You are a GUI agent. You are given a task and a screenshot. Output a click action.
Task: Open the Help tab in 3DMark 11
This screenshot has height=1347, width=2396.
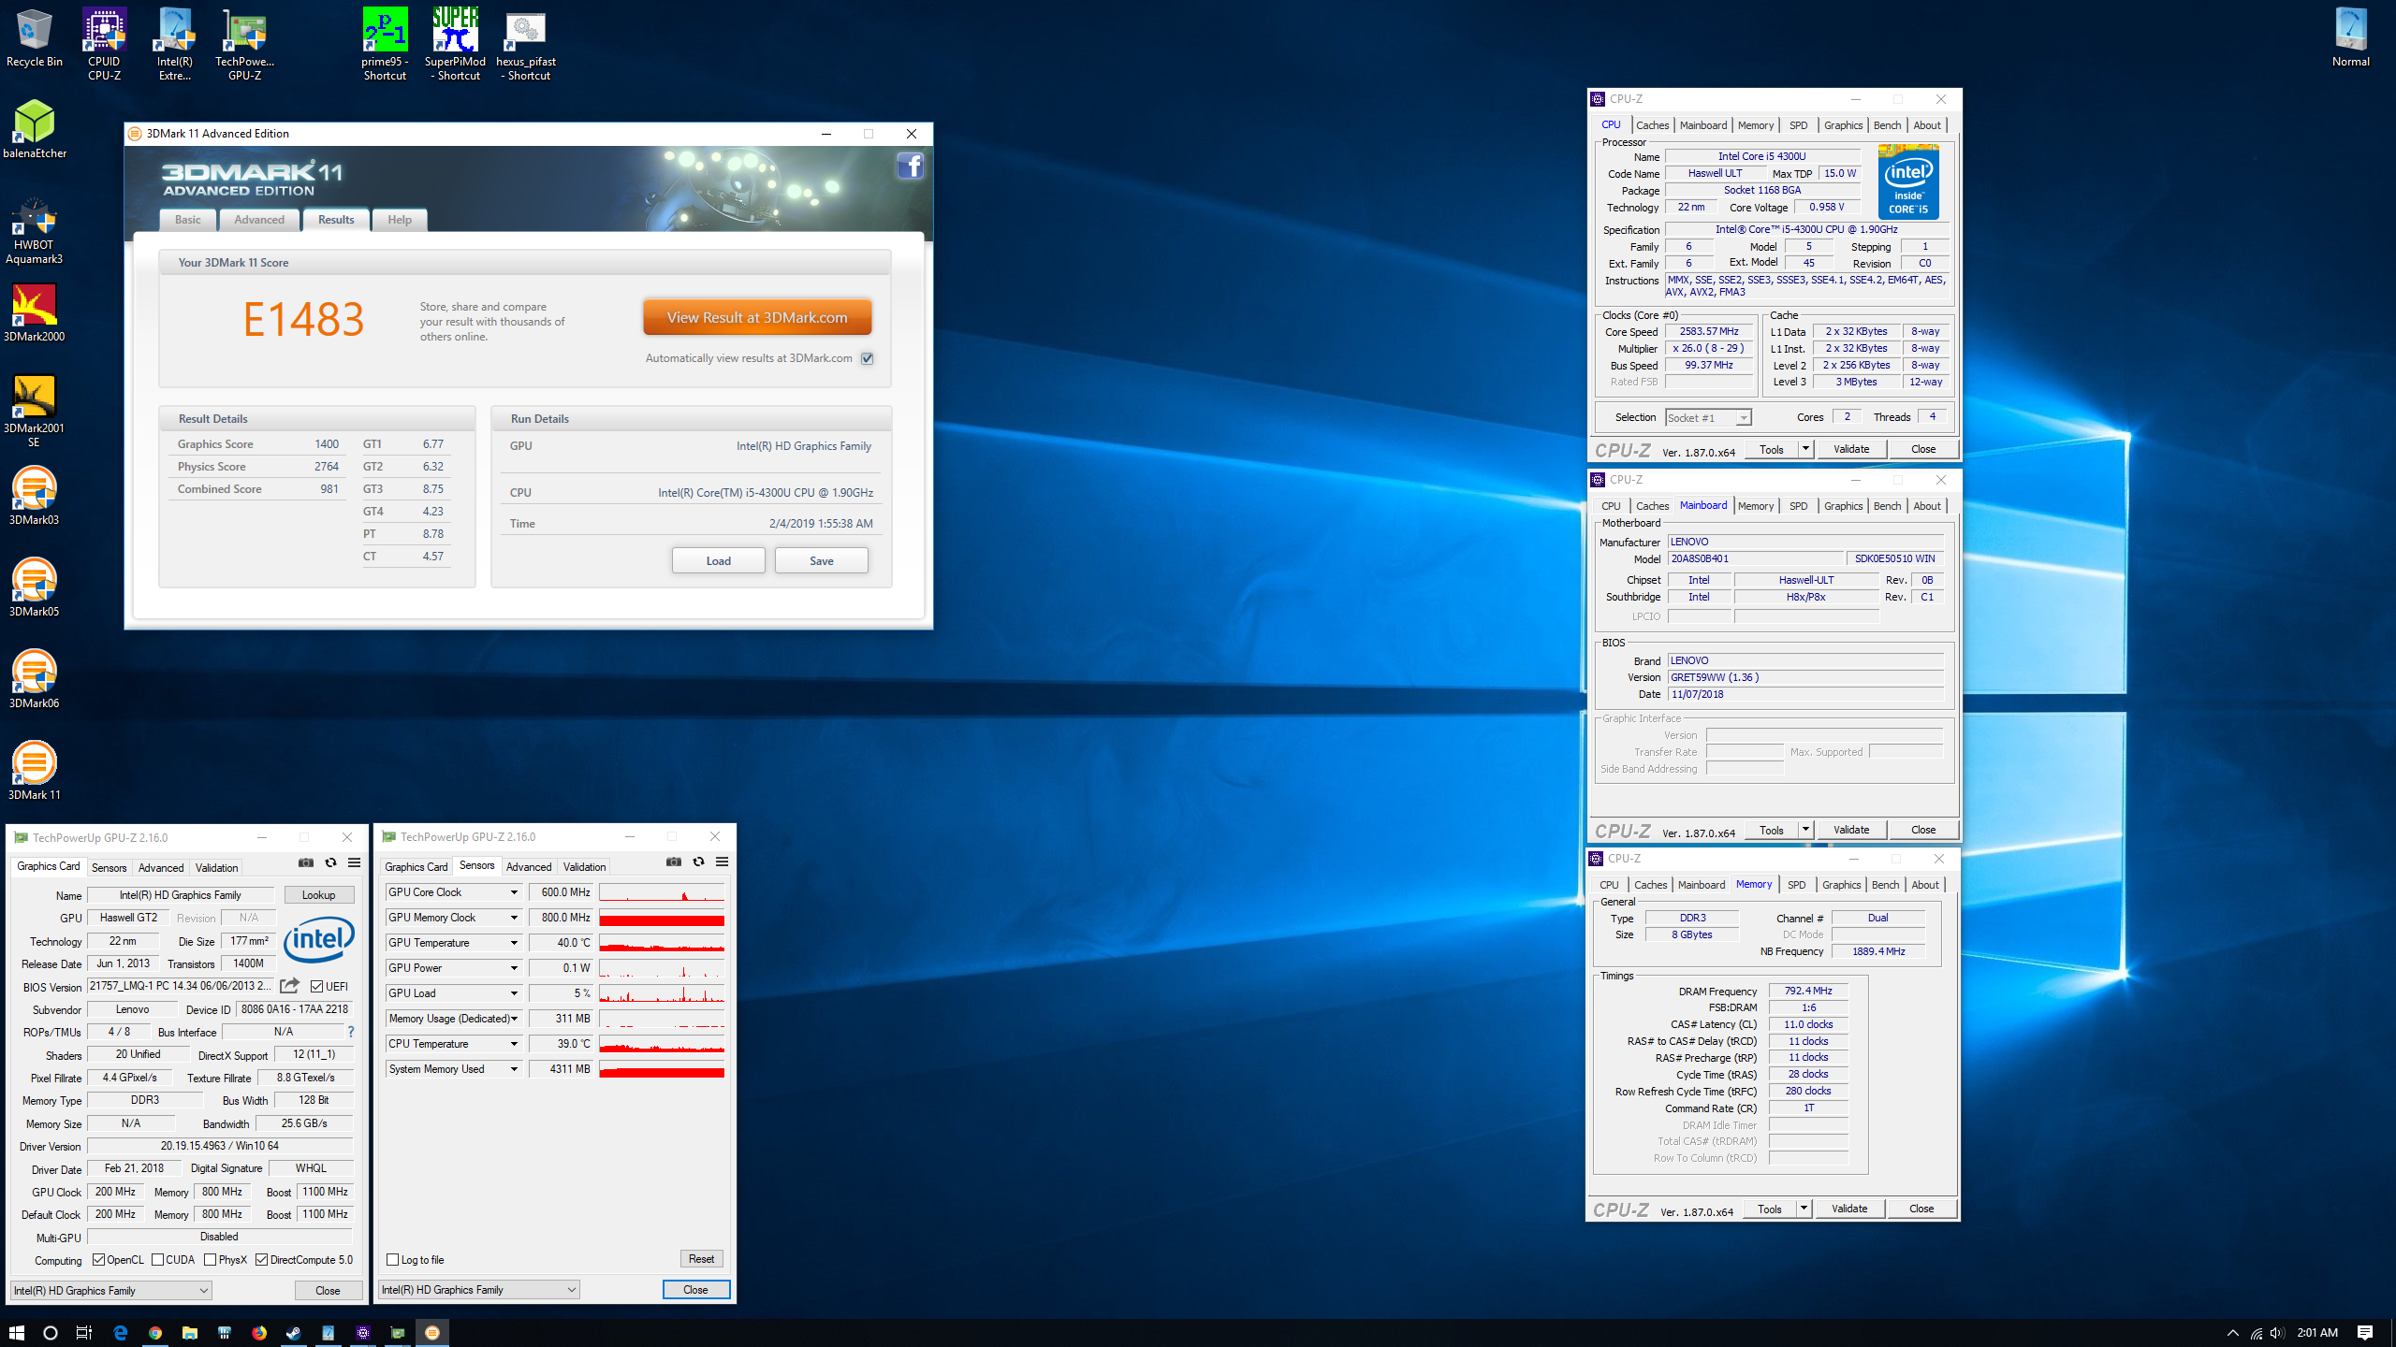coord(400,220)
